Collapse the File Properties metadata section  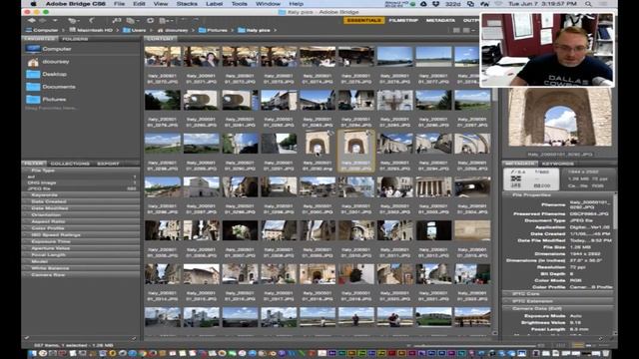click(x=557, y=195)
